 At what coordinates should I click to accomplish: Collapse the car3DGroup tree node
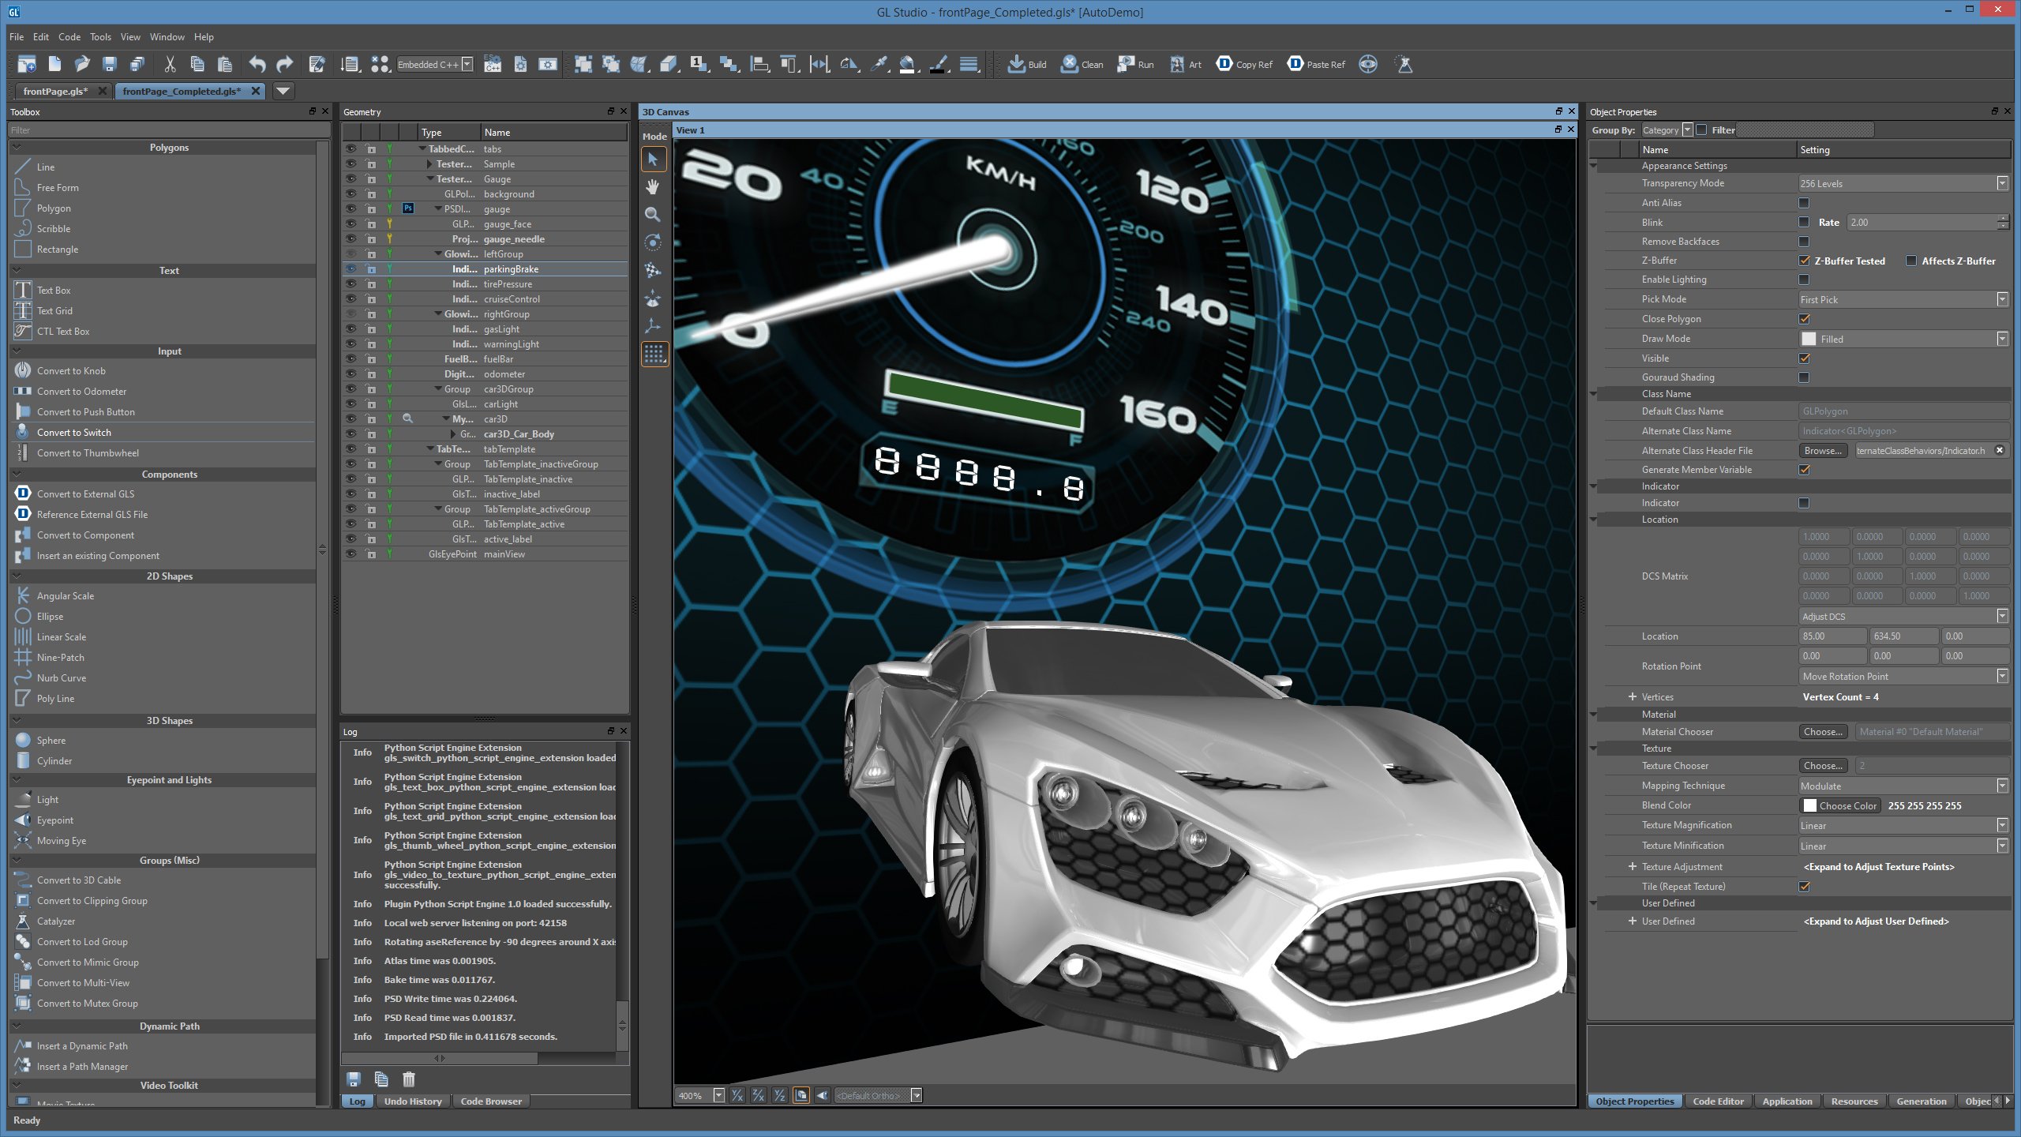click(x=438, y=389)
